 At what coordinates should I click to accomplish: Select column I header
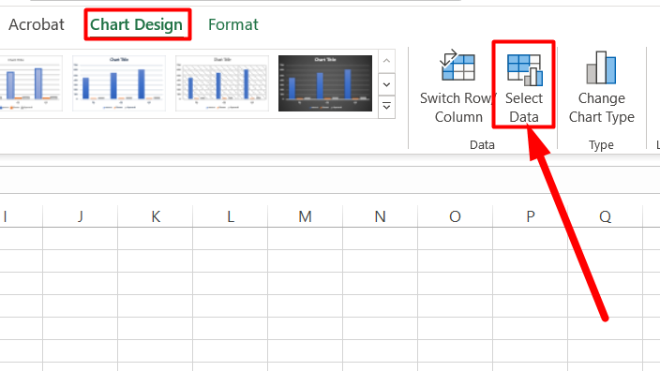pos(21,216)
